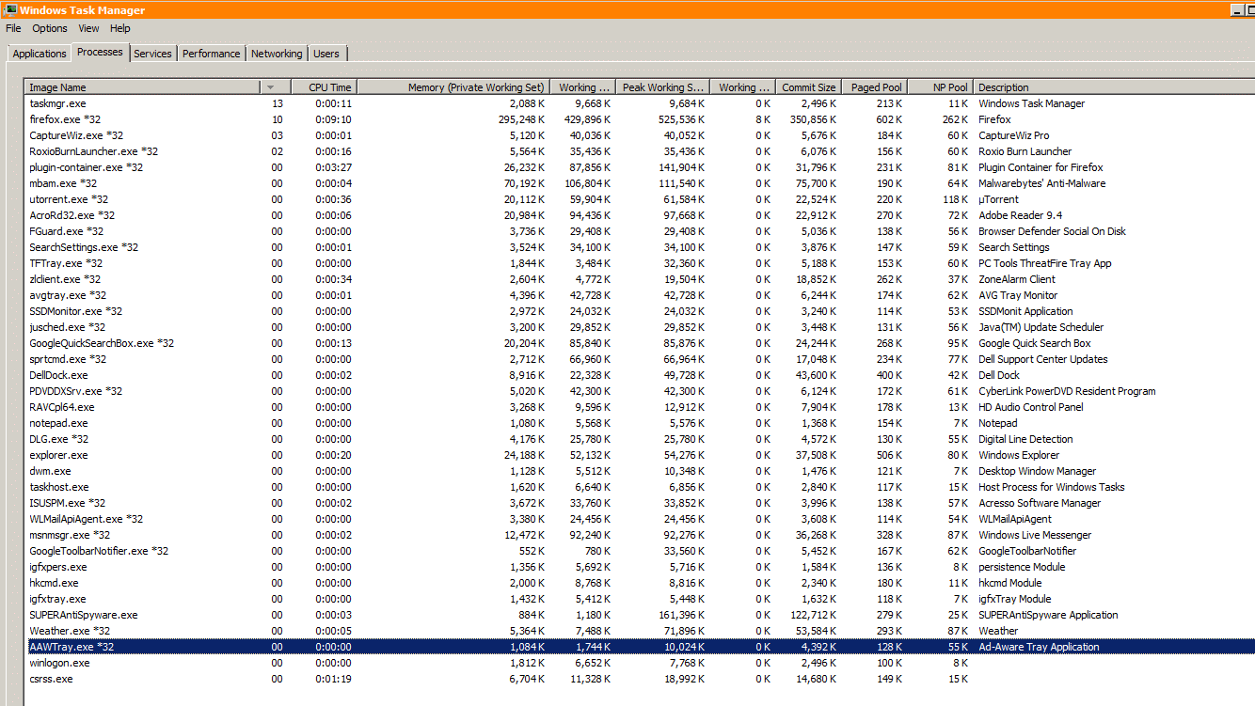Select the RoxioBurnLauncher.exe *32 process
Screen dimensions: 1255x706
pos(640,151)
